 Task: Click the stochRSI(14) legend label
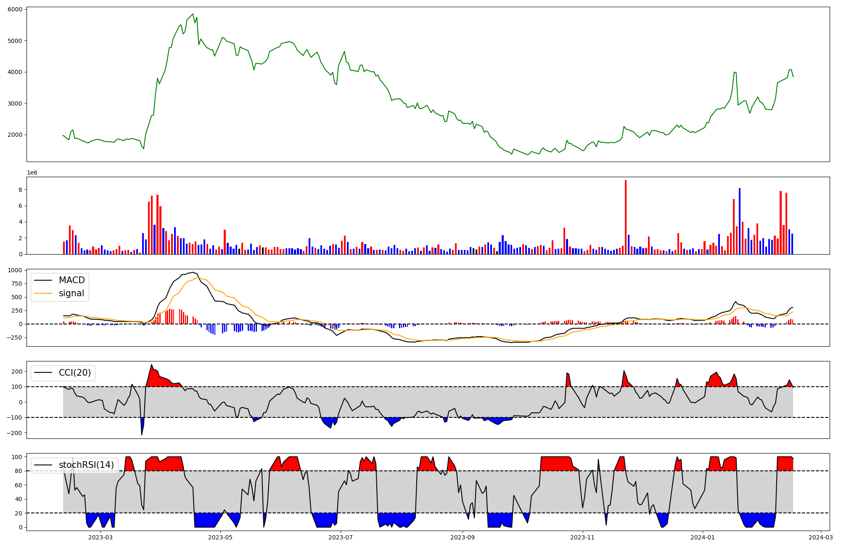[87, 465]
